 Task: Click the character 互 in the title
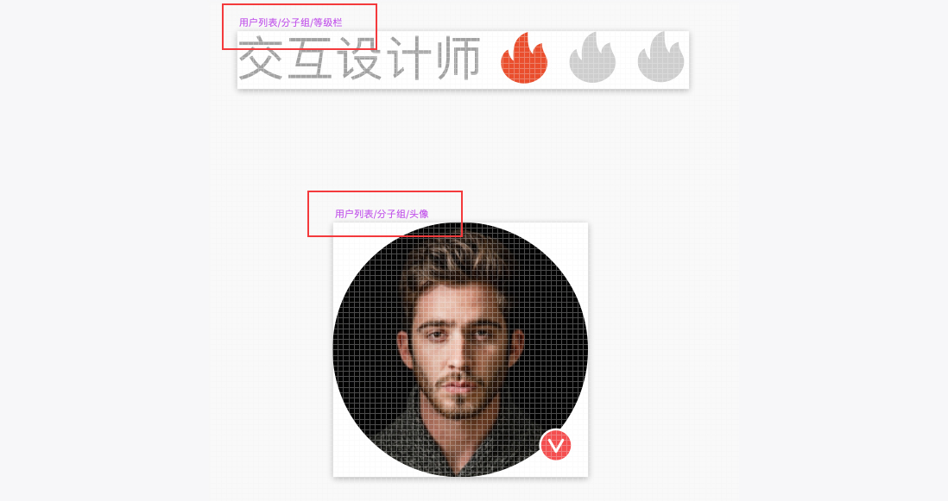click(x=310, y=59)
